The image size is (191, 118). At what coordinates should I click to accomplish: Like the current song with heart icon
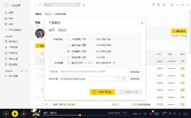tap(174, 114)
